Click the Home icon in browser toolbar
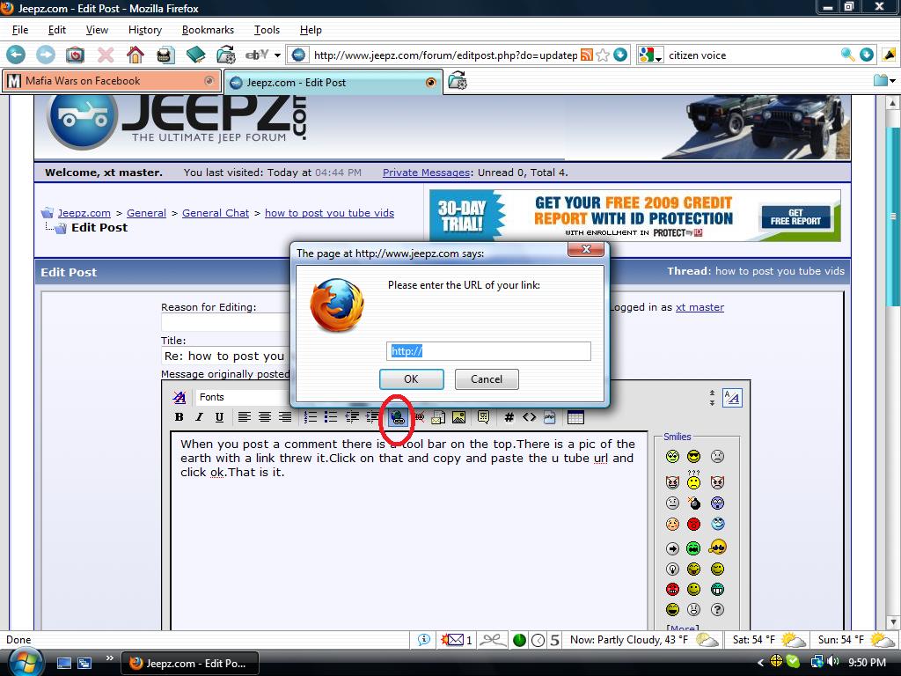 135,55
